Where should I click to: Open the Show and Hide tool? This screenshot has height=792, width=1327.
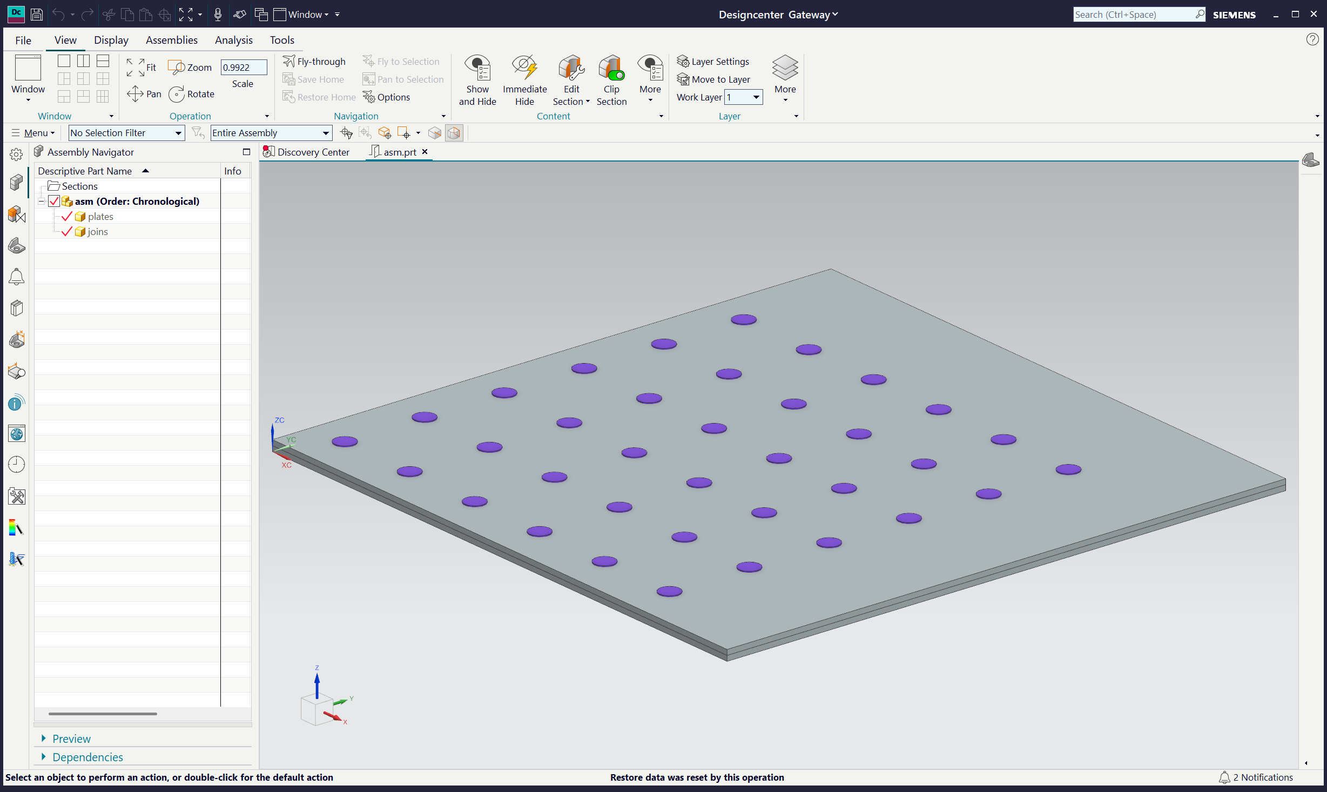tap(477, 80)
